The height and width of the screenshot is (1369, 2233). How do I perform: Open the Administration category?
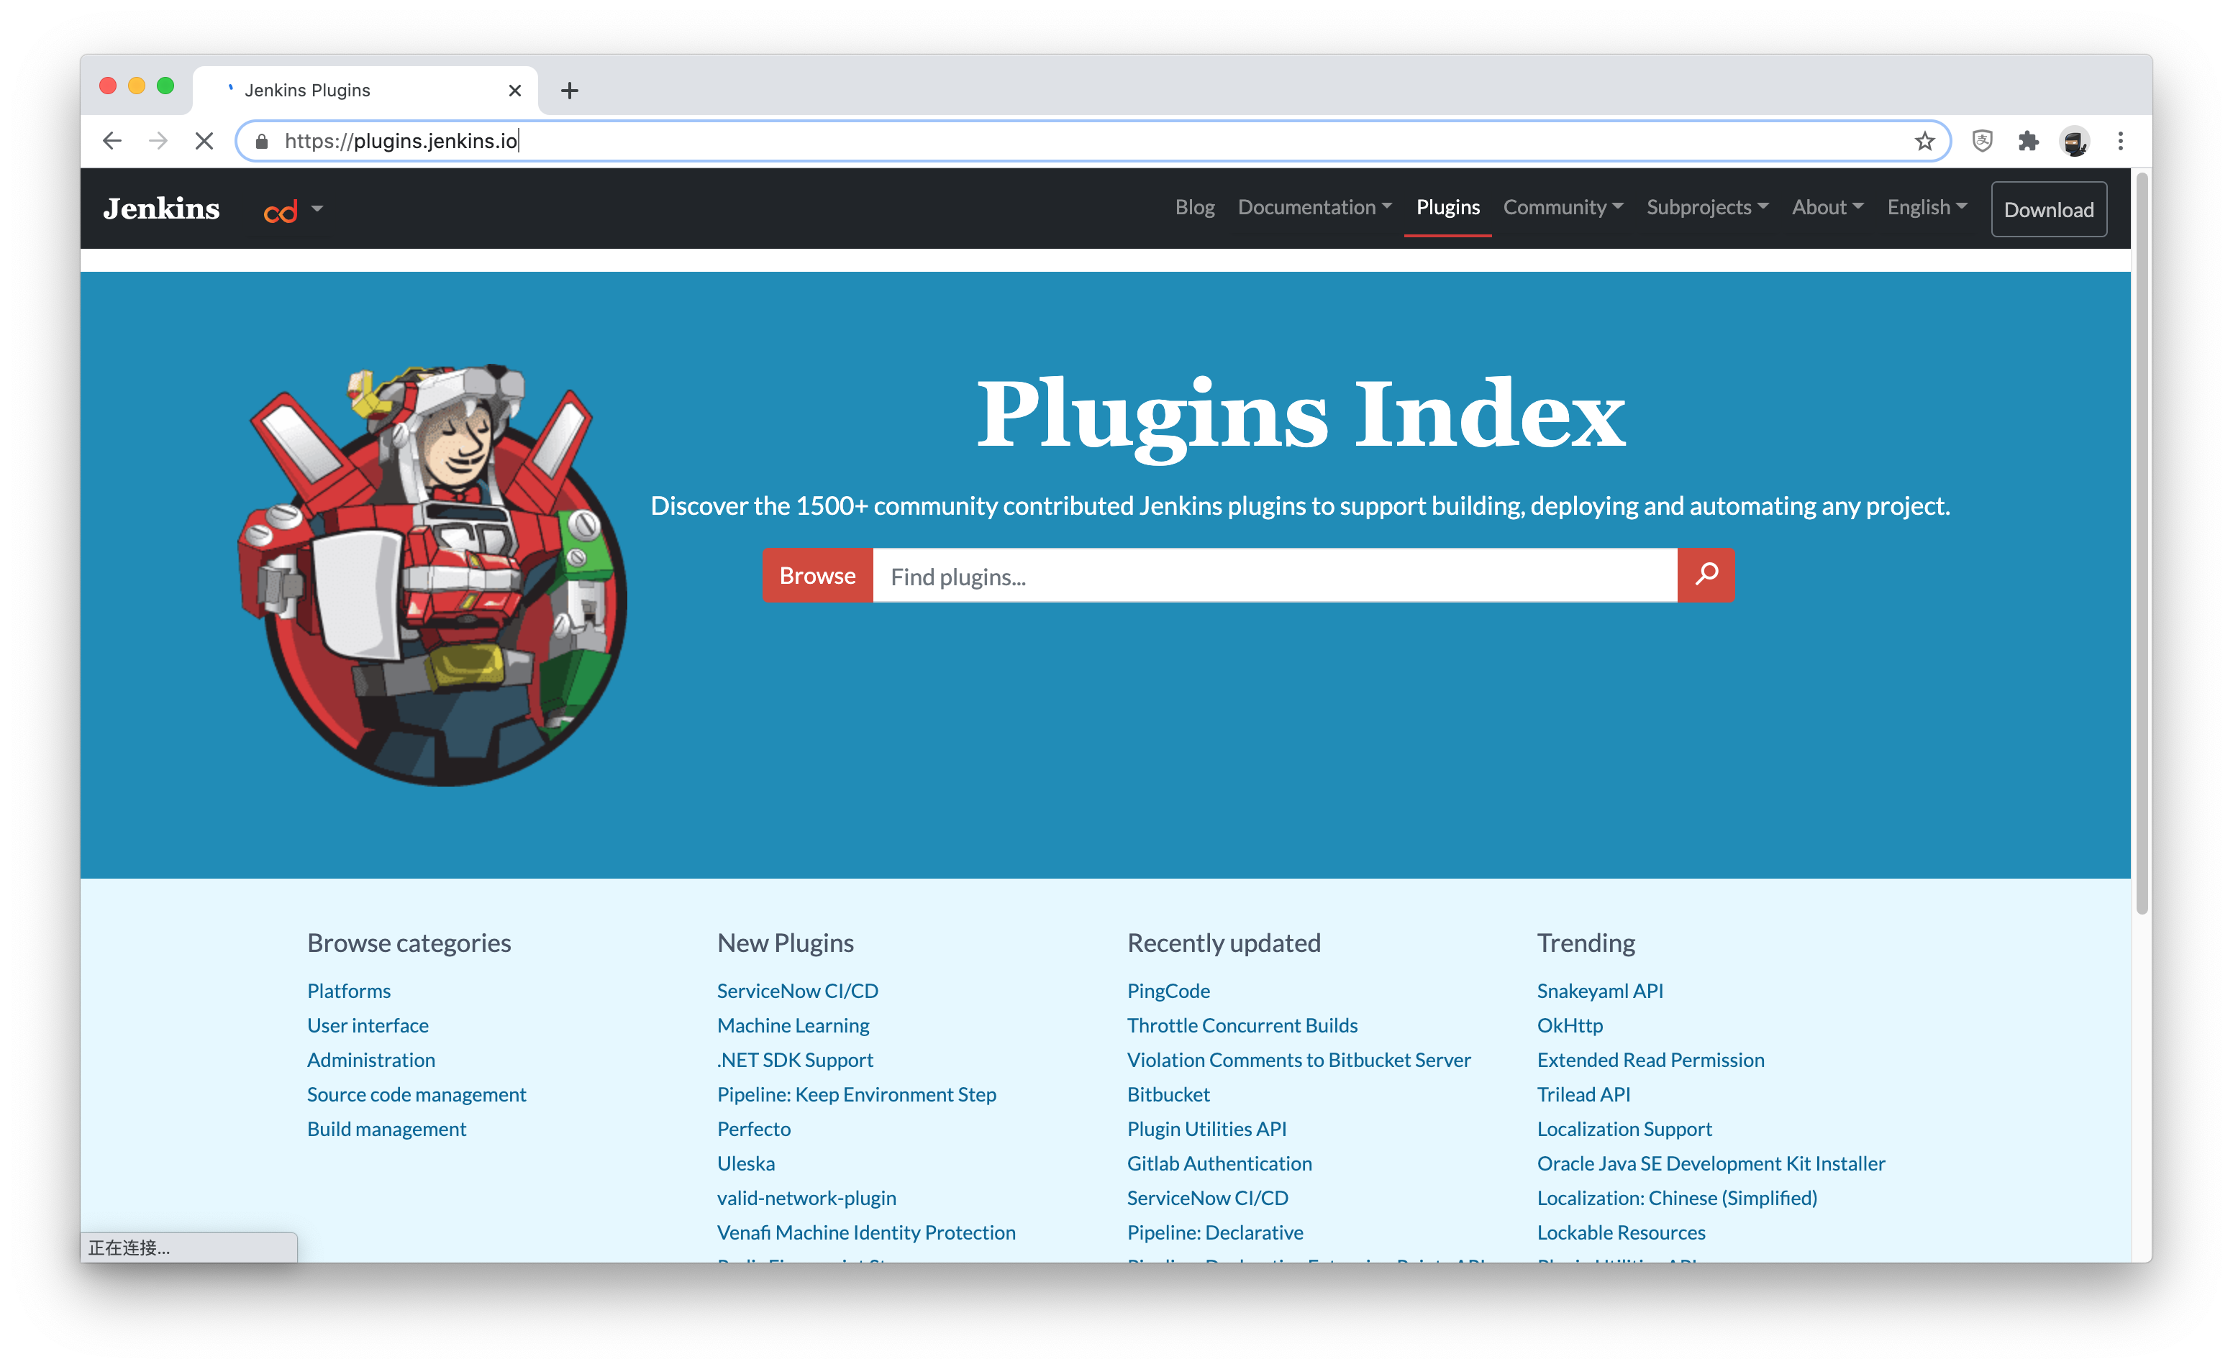370,1059
